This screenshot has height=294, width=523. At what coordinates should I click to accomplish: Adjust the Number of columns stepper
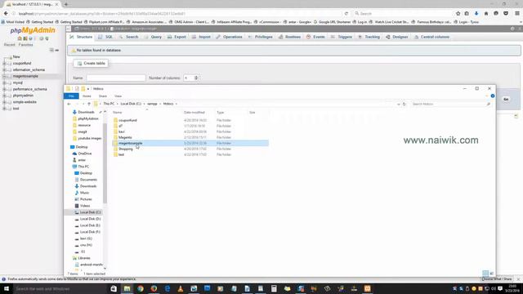[196, 78]
